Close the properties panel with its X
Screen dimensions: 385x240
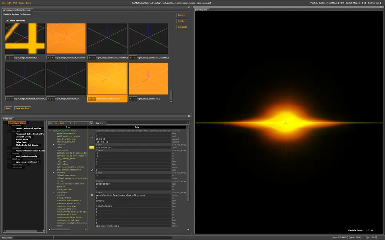tap(189, 116)
